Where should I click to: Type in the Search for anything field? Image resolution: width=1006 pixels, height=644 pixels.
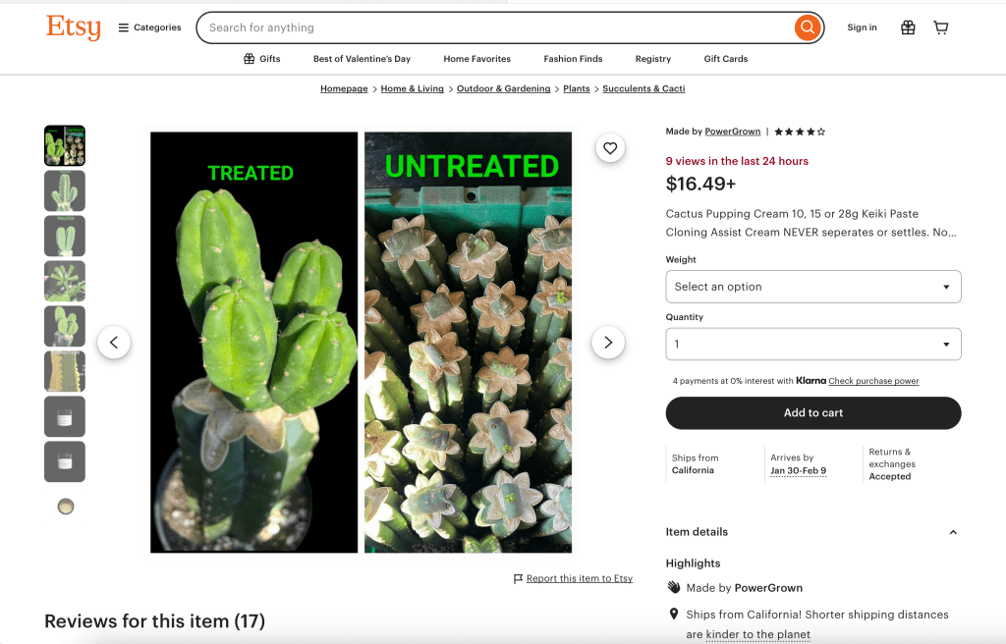(491, 27)
